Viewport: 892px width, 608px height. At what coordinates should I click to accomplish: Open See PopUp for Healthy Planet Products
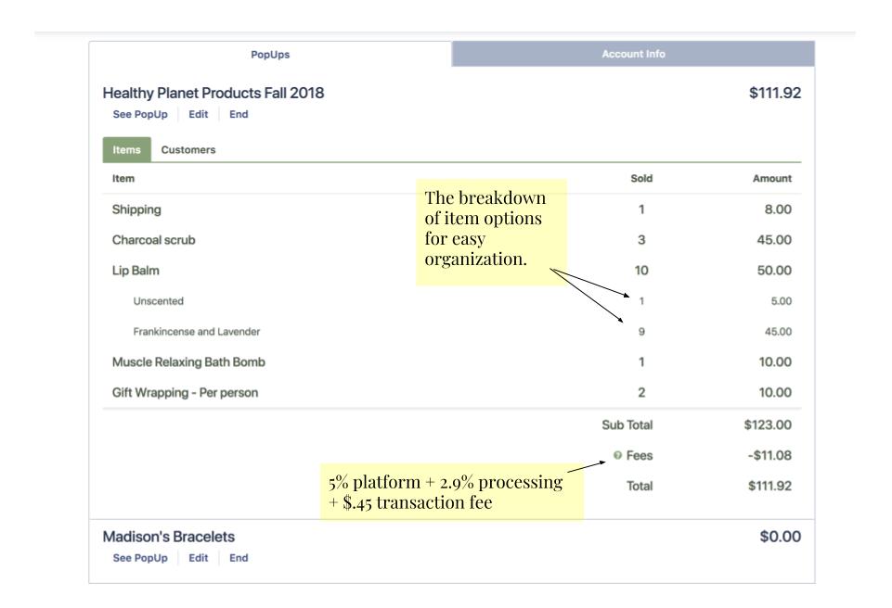coord(140,114)
